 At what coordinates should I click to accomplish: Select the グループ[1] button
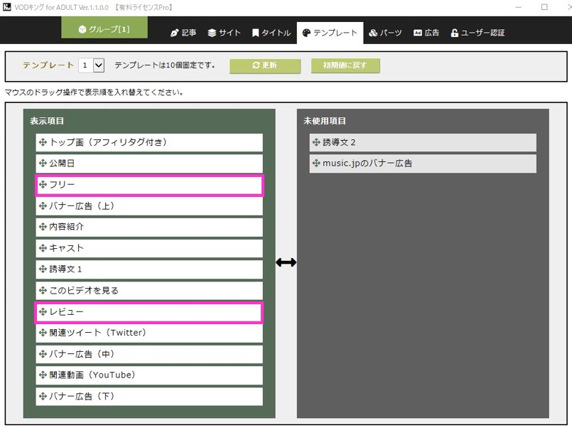104,28
